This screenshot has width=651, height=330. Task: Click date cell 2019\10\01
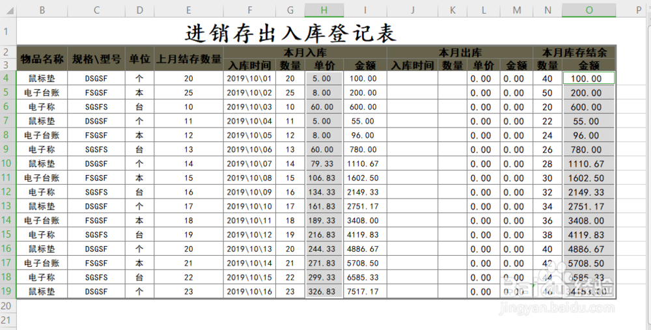pos(249,79)
